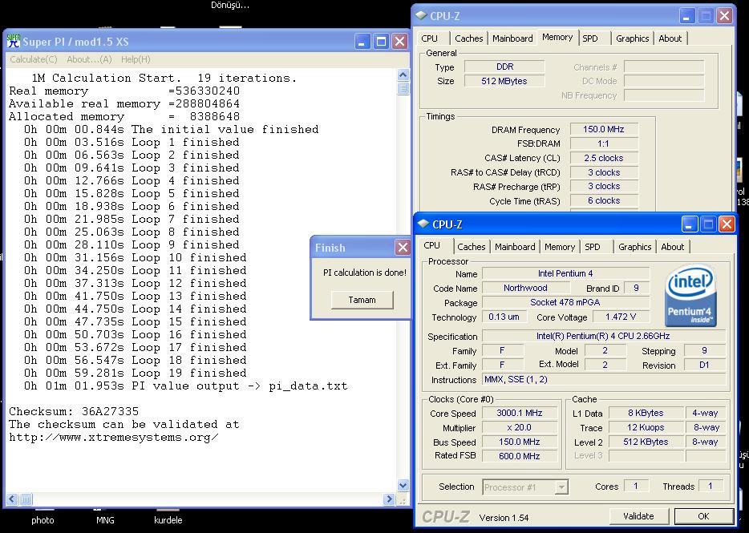
Task: Click the Cycle Time value 6 clocks
Action: point(604,201)
